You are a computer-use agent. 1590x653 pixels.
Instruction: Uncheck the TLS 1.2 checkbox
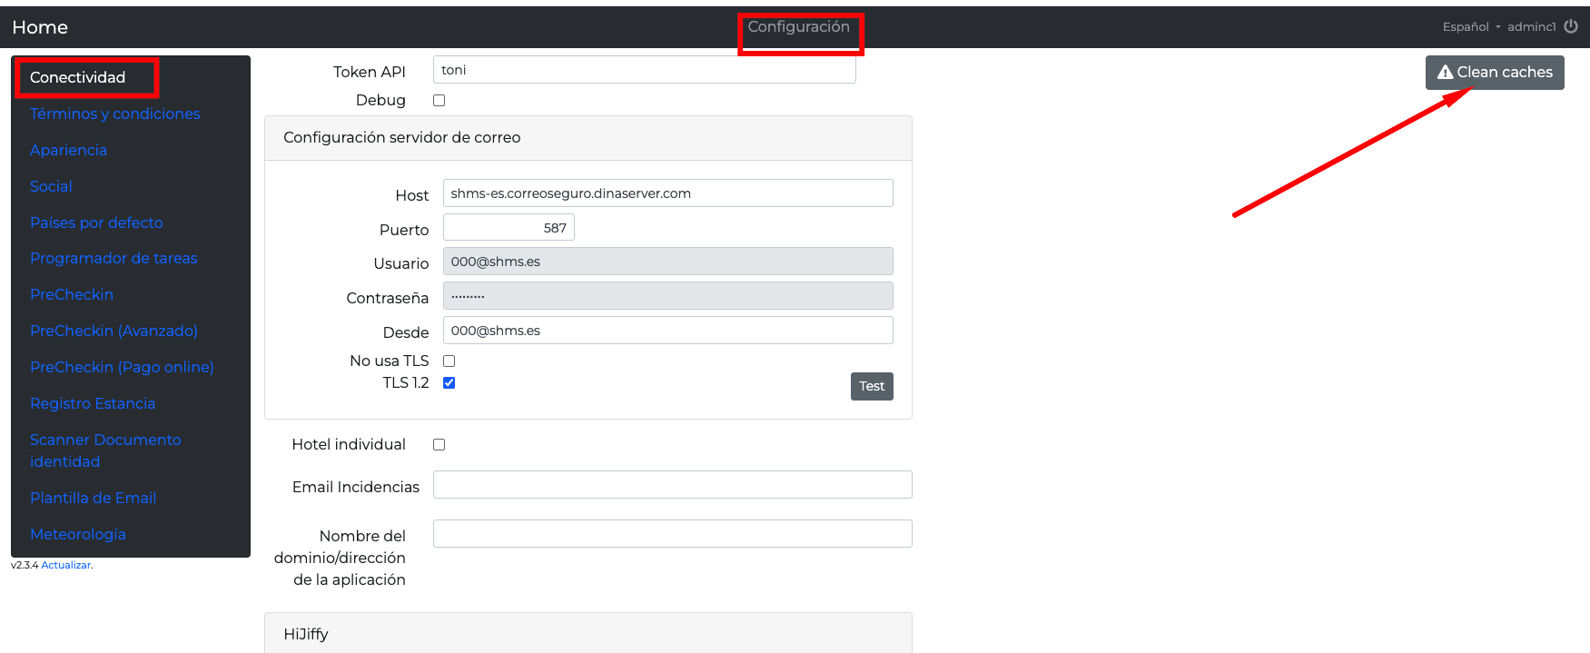[449, 383]
